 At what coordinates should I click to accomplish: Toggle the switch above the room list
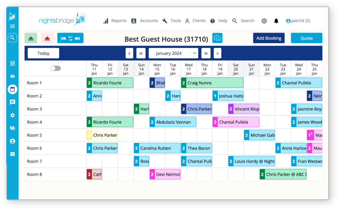pyautogui.click(x=55, y=69)
